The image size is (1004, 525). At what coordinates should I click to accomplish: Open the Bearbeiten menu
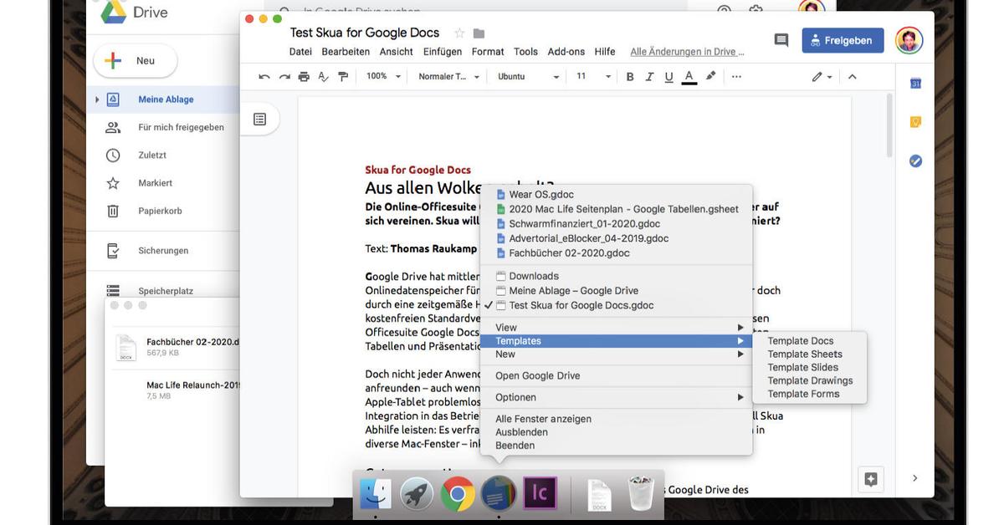tap(346, 52)
